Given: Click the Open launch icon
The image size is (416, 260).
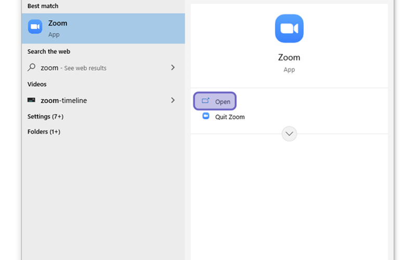Looking at the screenshot, I should pyautogui.click(x=205, y=101).
